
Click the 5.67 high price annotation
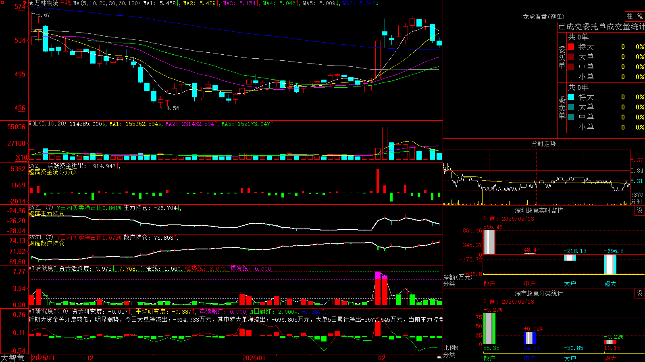[x=44, y=15]
